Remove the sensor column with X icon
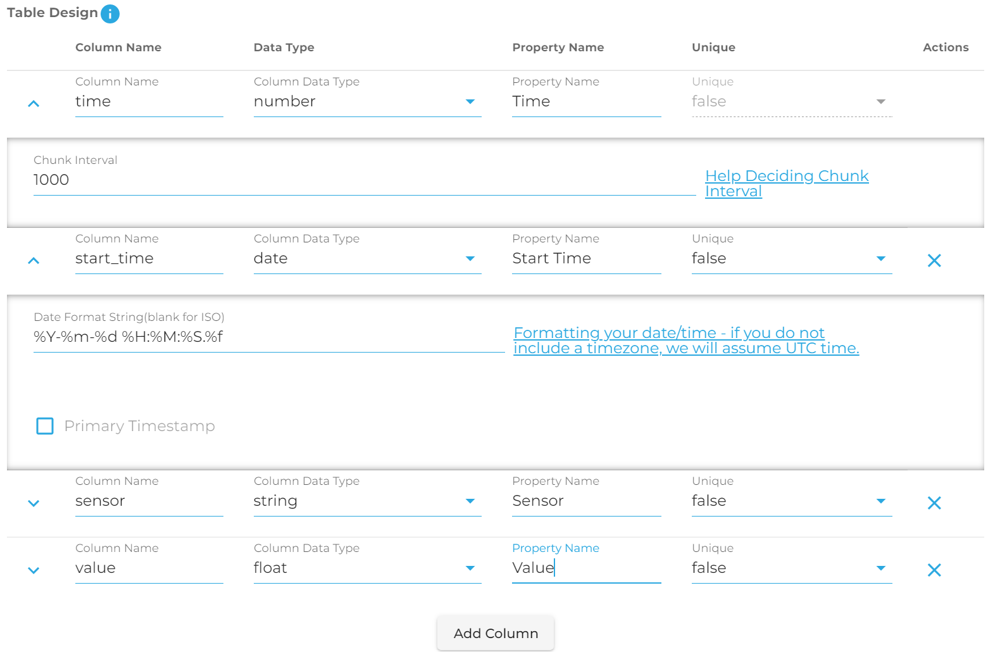988x652 pixels. click(x=934, y=503)
